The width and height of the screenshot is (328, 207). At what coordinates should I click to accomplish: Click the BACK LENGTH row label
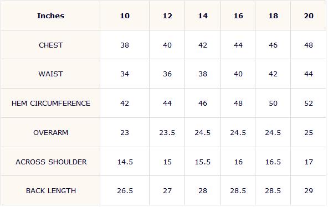(51, 191)
